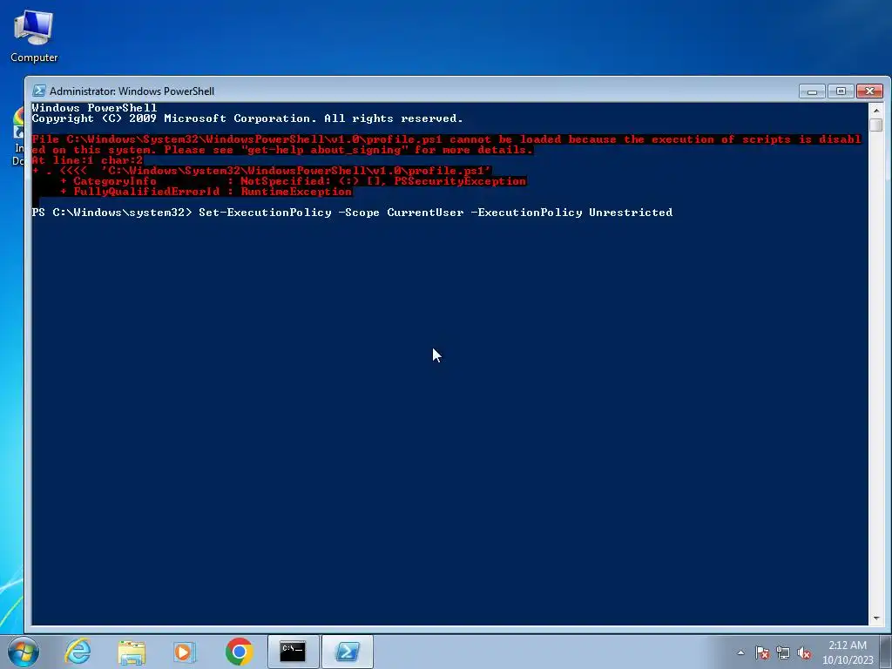This screenshot has height=669, width=892.
Task: Click the network status tray icon
Action: pos(783,652)
